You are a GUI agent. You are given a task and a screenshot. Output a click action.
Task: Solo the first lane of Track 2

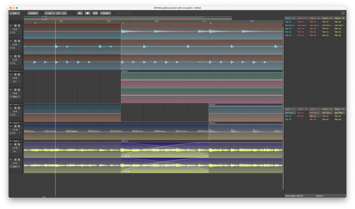pos(19,74)
